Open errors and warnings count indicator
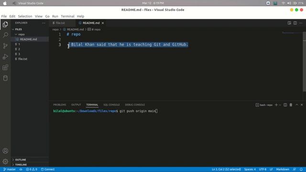The width and height of the screenshot is (306, 172). (32, 169)
